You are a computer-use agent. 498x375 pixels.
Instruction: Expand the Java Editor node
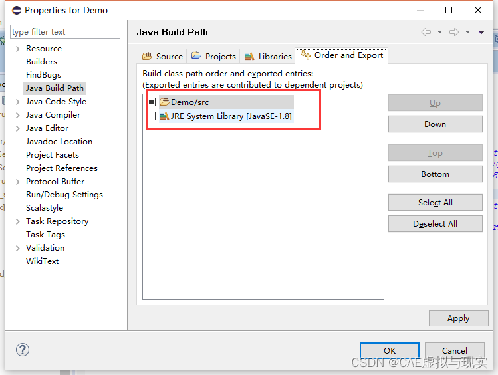18,128
